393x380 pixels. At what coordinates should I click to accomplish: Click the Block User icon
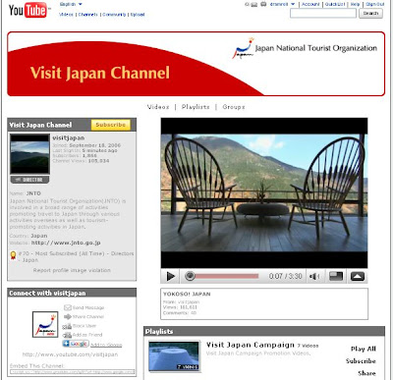point(67,326)
